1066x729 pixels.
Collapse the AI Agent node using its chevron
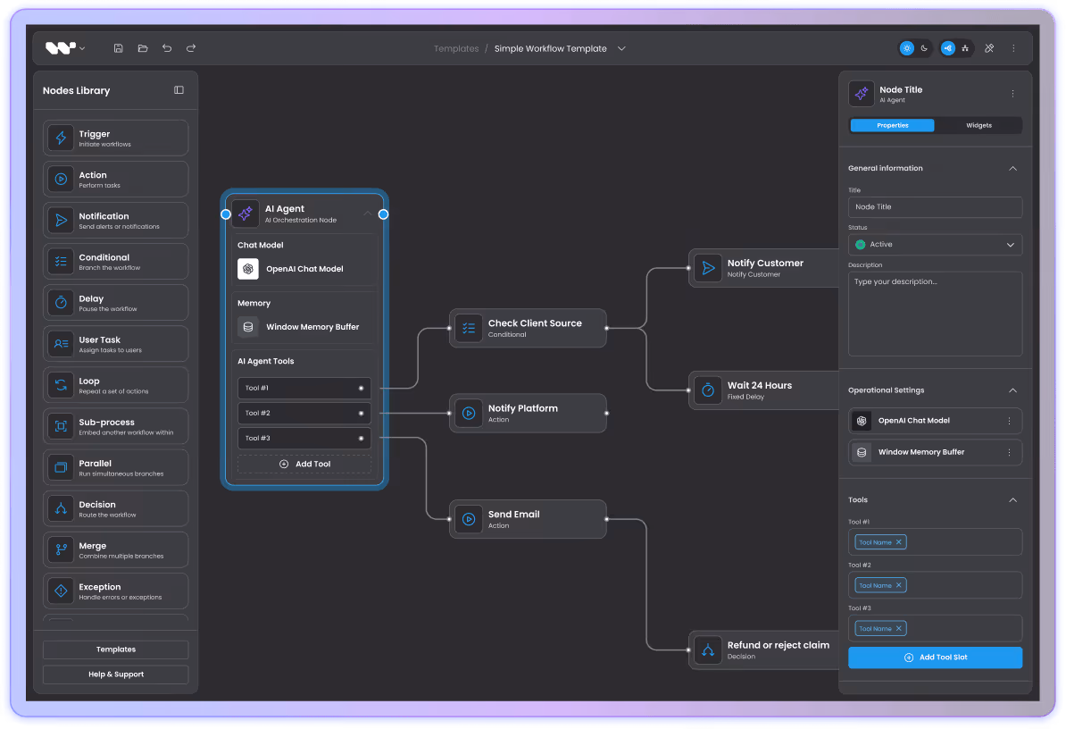pos(367,214)
